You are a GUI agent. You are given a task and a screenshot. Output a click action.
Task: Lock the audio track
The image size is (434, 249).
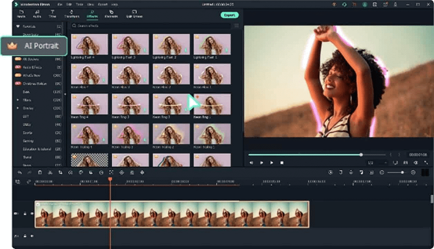(25, 236)
